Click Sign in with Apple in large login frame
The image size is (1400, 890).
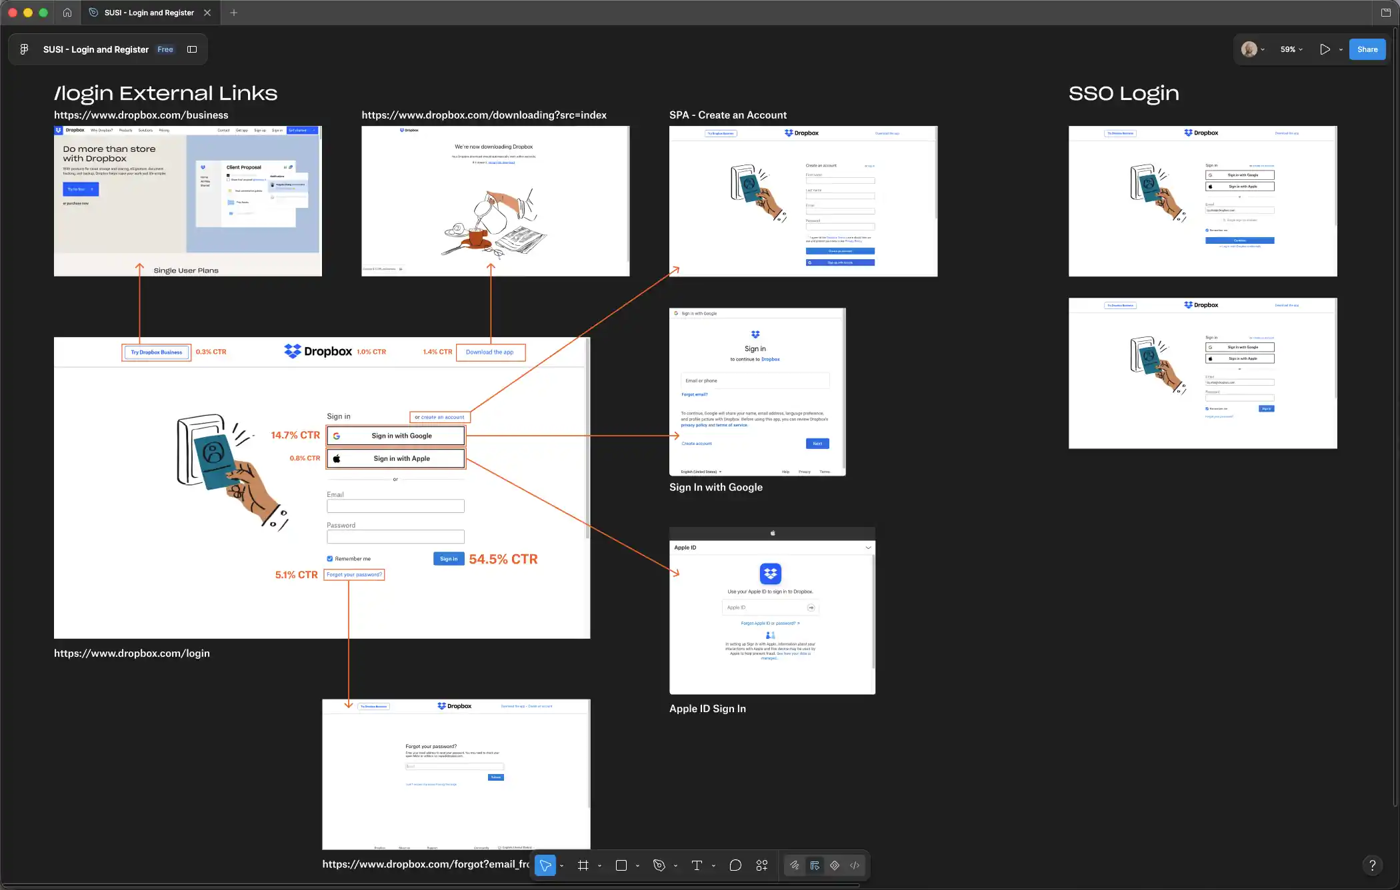pyautogui.click(x=395, y=458)
